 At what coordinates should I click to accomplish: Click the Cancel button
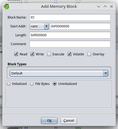click(69, 121)
